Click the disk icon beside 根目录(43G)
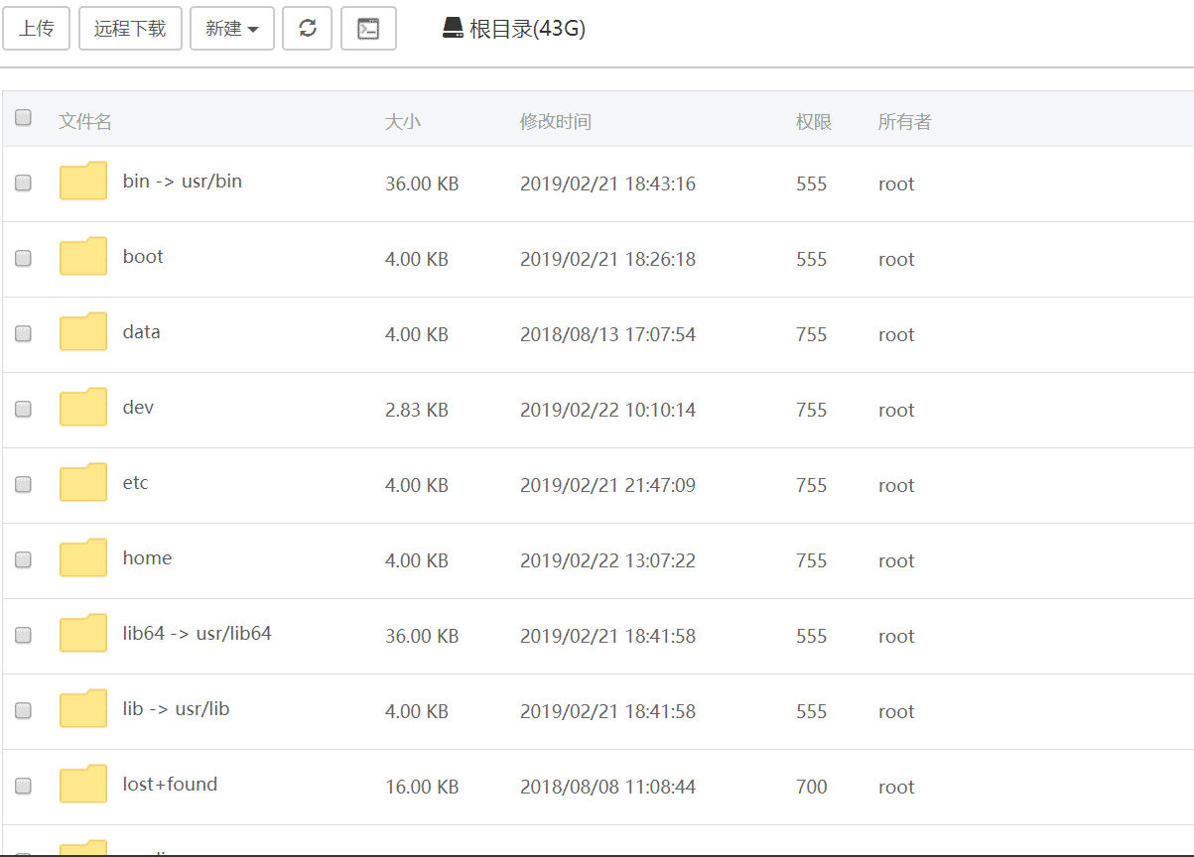Viewport: 1194px width, 857px height. click(x=453, y=29)
